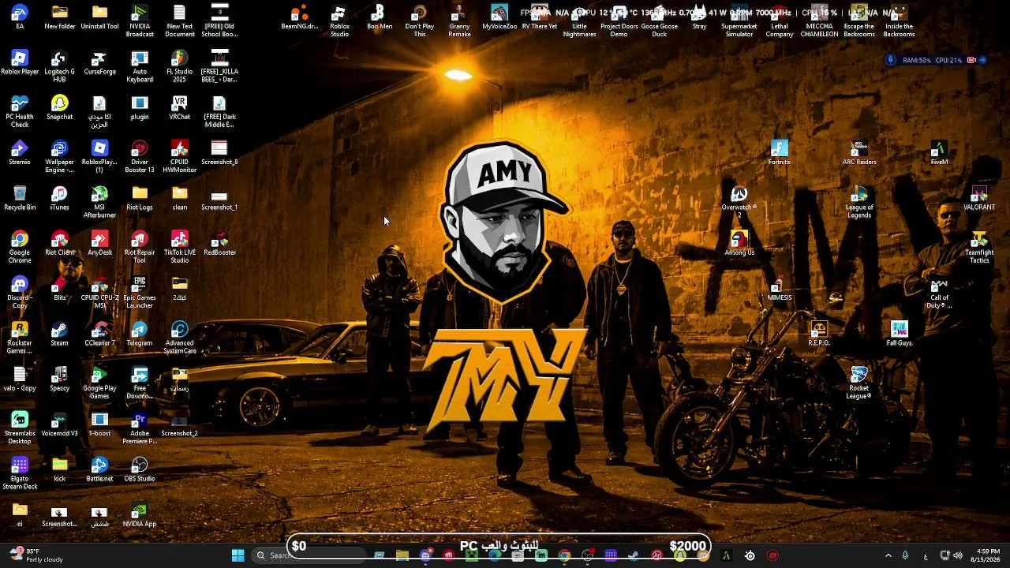
Task: Select the Goose Goose Duck icon
Action: [x=659, y=21]
